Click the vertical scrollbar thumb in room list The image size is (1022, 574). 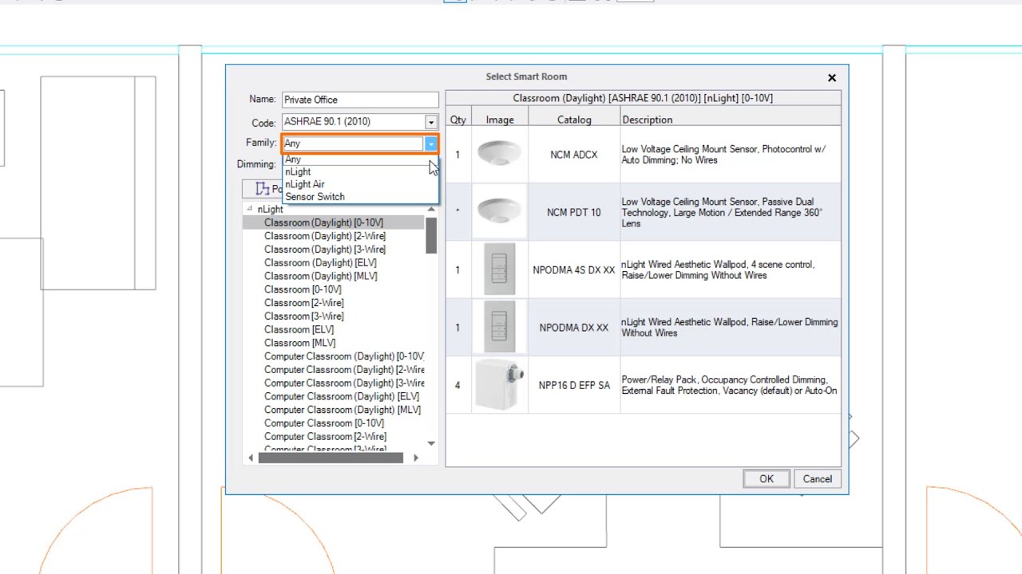coord(431,235)
